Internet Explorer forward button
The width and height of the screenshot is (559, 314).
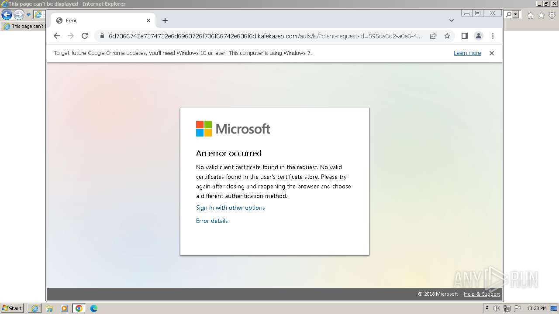19,14
